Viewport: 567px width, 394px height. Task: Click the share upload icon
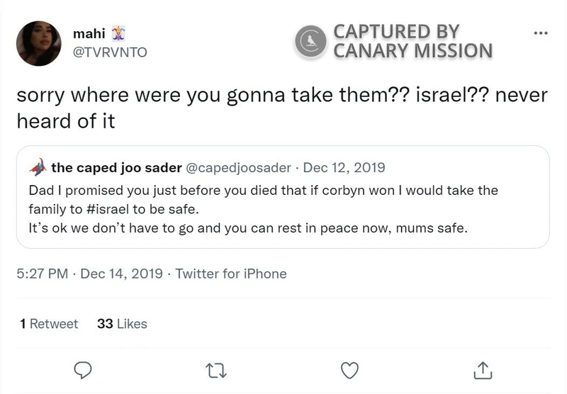point(481,369)
